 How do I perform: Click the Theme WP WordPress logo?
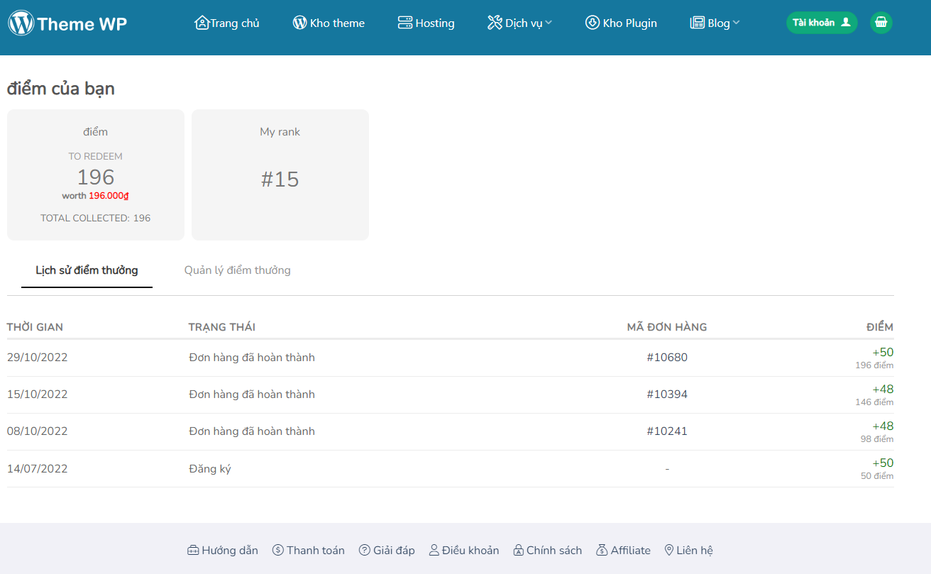click(x=21, y=23)
